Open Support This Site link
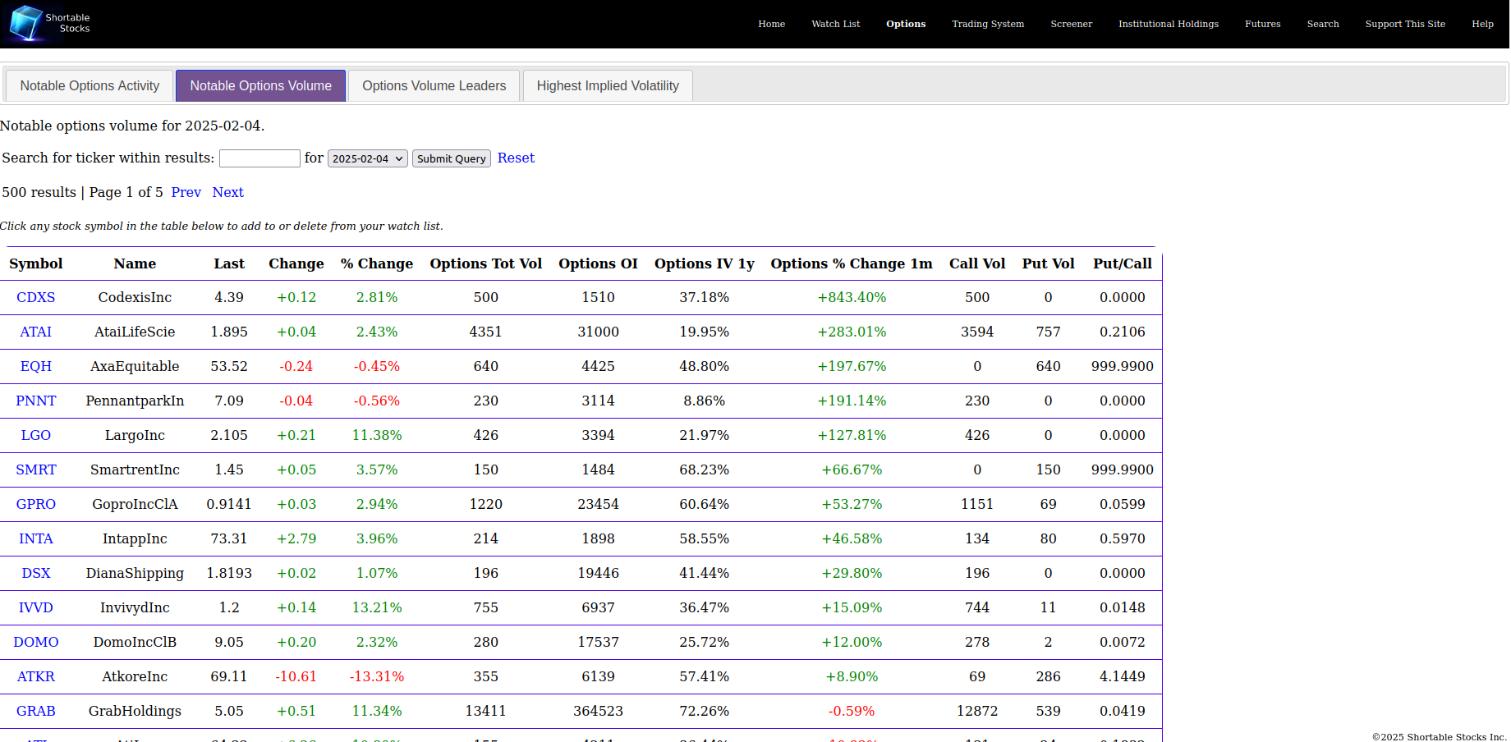 click(x=1405, y=24)
